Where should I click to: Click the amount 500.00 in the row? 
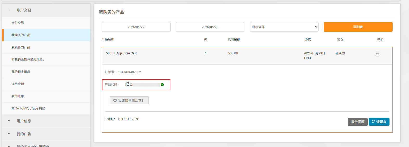click(x=233, y=53)
